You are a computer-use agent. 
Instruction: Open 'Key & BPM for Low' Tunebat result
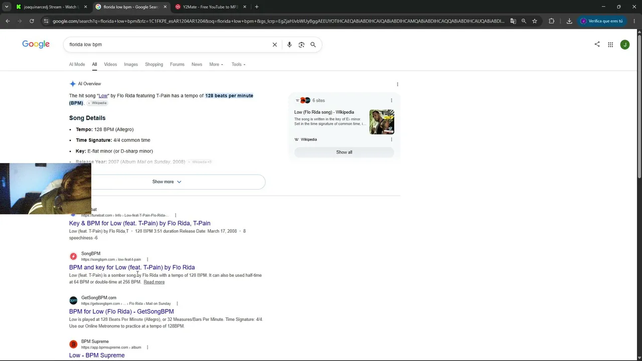(x=140, y=223)
